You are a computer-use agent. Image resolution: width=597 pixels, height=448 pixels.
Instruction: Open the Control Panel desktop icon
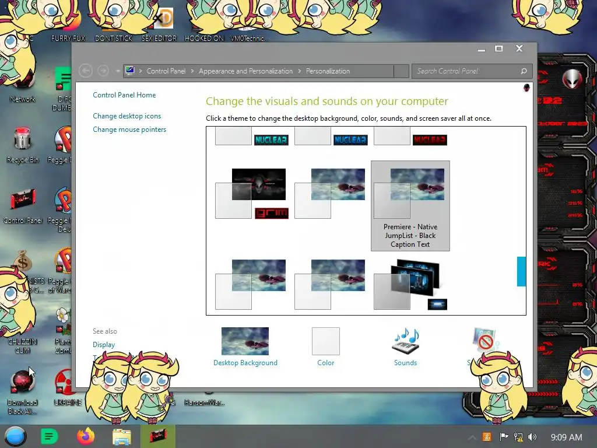pyautogui.click(x=23, y=206)
